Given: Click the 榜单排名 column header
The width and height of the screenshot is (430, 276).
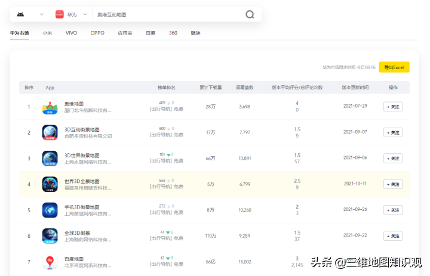Looking at the screenshot, I should 167,88.
